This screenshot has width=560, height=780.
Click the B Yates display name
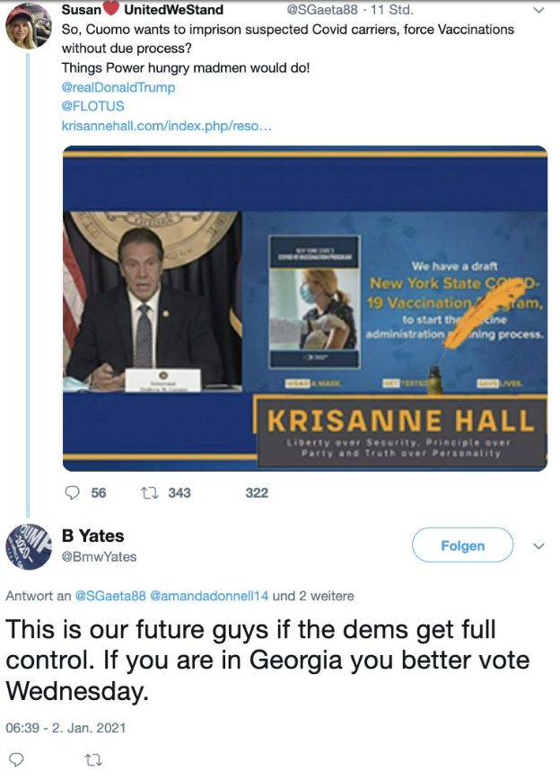(93, 536)
